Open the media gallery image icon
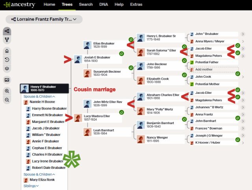 [7, 80]
